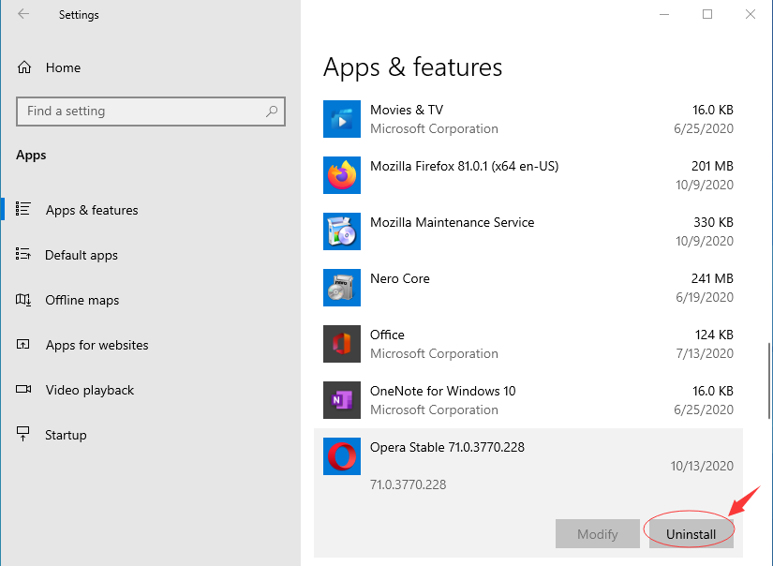This screenshot has height=566, width=773.
Task: Click the search magnifier icon
Action: (272, 111)
